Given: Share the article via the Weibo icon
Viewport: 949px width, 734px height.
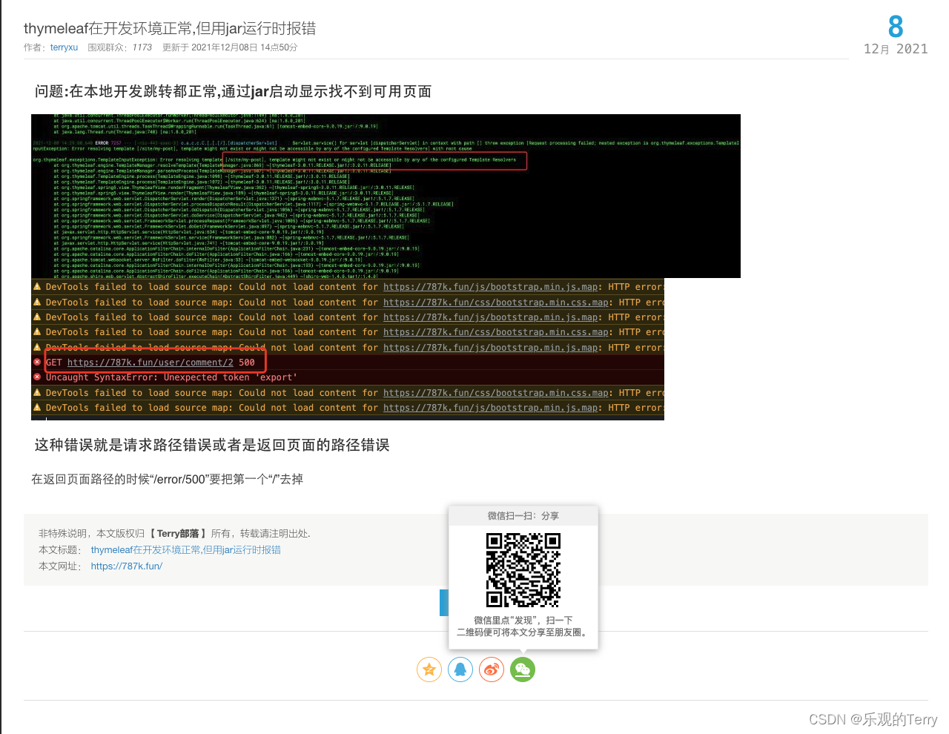Looking at the screenshot, I should pos(492,669).
